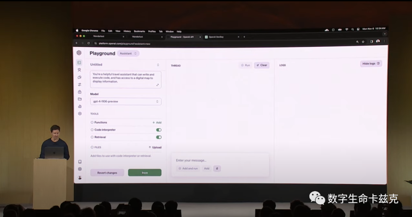Open the gpt-4-1106-preview model dropdown
Image resolution: width=412 pixels, height=217 pixels.
[x=126, y=101]
